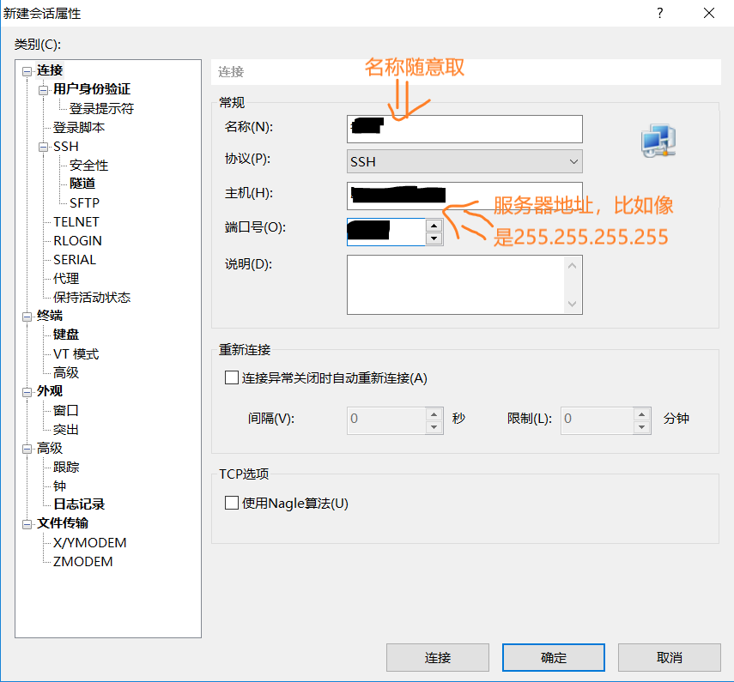The height and width of the screenshot is (682, 734).
Task: Click the 取消 cancel button
Action: (670, 657)
